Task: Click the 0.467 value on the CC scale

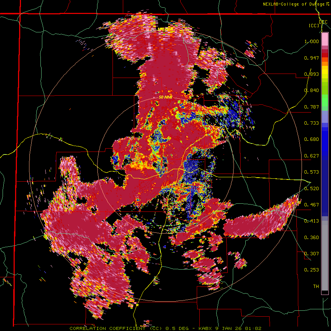Action: click(312, 204)
